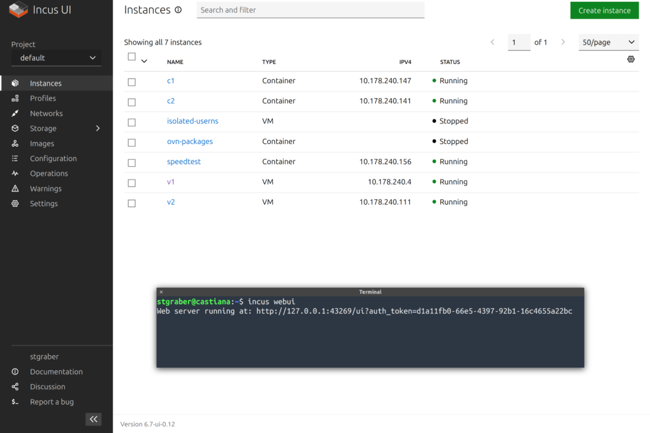Viewport: 650px width, 433px height.
Task: Click the Terminal window title bar
Action: [x=370, y=292]
